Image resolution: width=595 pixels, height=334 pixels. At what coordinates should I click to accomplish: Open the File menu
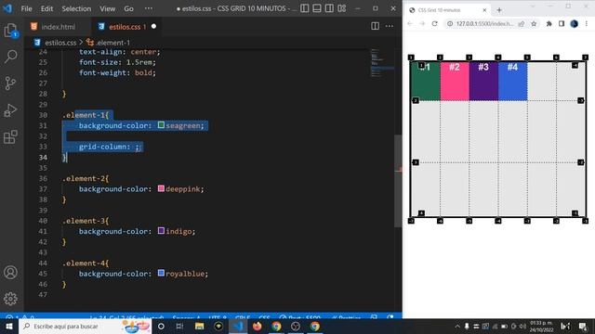[27, 8]
